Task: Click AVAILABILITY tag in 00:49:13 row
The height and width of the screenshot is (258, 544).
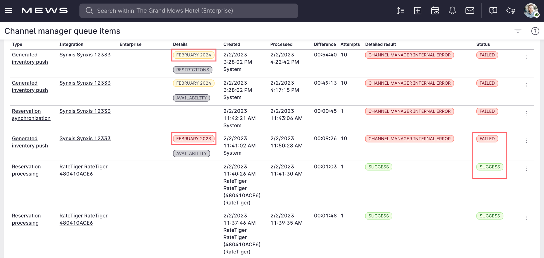Action: (191, 98)
